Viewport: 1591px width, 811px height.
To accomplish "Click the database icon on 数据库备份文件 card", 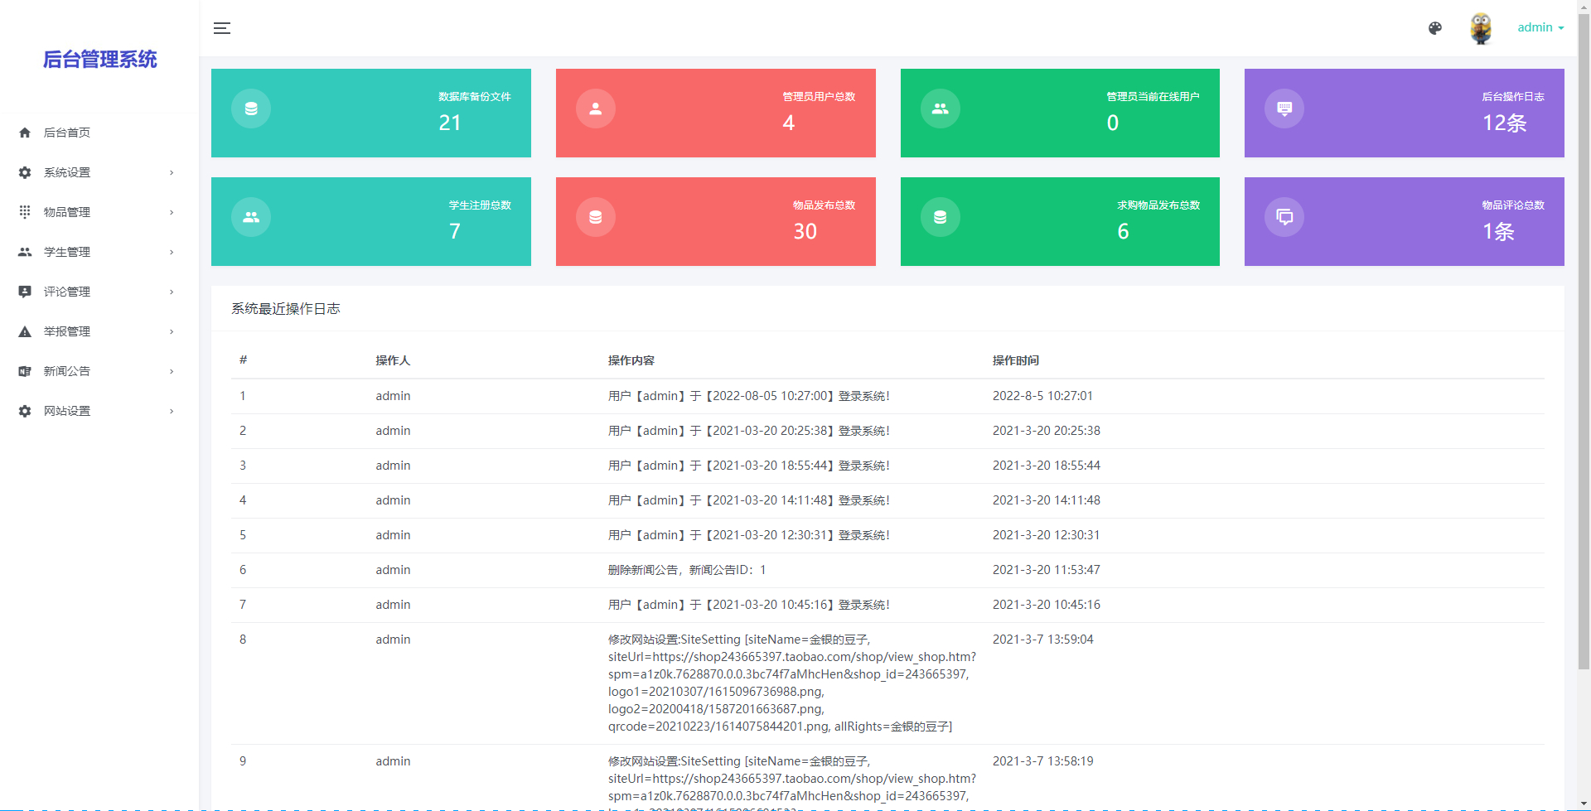I will tap(251, 108).
